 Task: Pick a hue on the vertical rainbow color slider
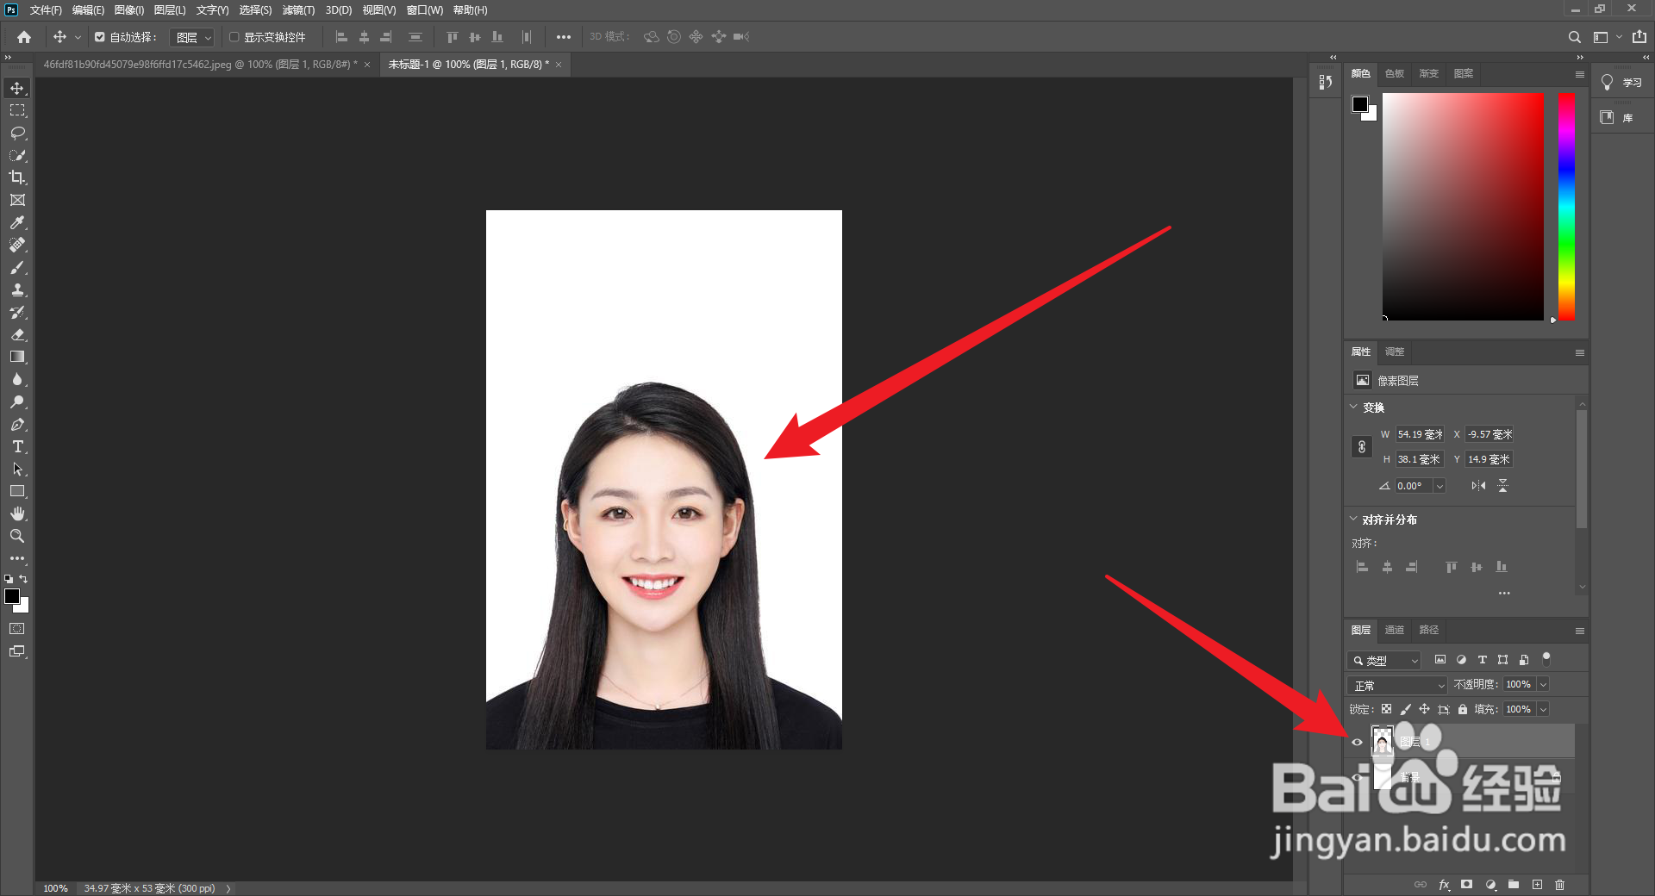click(x=1564, y=207)
